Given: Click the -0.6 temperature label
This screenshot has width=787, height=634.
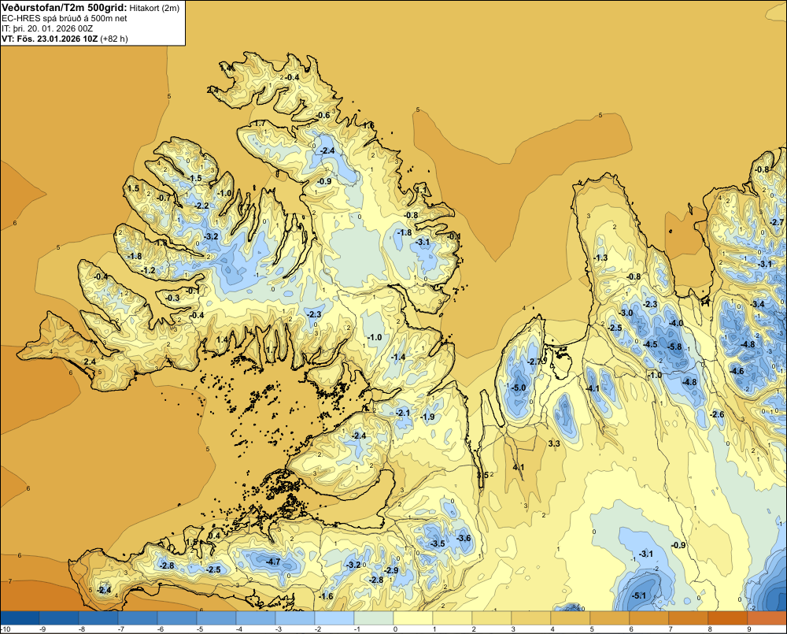Looking at the screenshot, I should (x=323, y=115).
